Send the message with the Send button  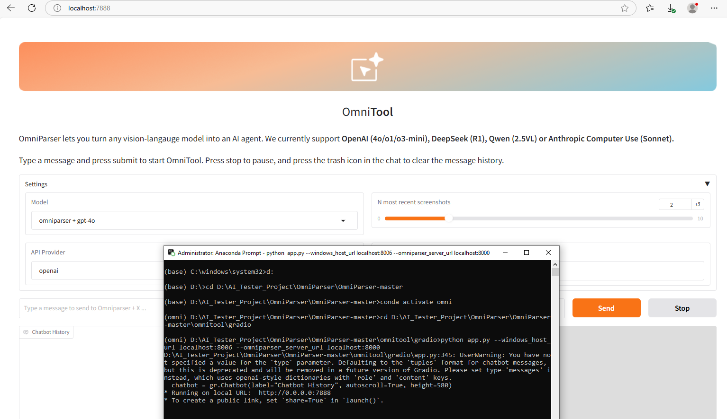606,308
